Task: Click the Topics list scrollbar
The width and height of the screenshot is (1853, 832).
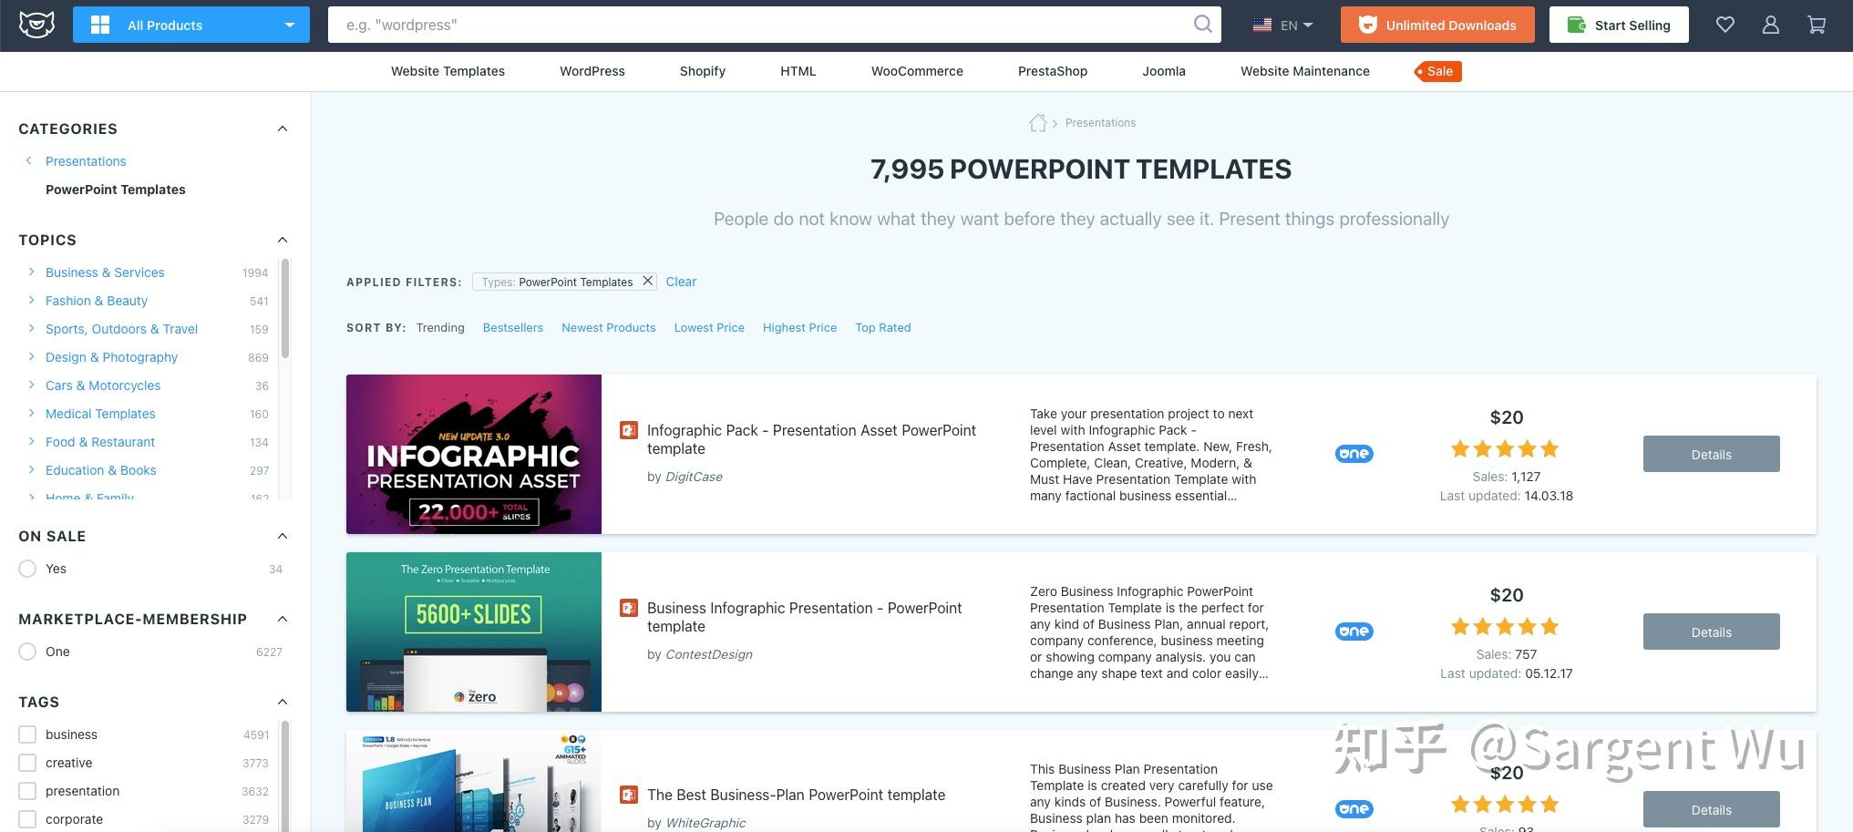Action: [285, 310]
